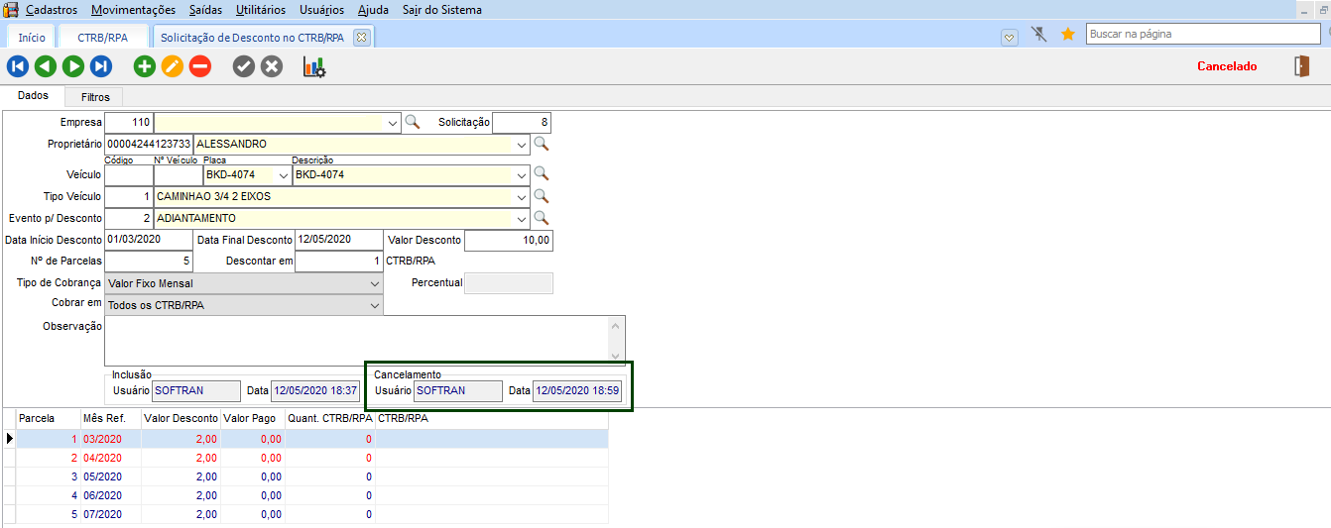Open the Cobrar em dropdown

pos(374,306)
